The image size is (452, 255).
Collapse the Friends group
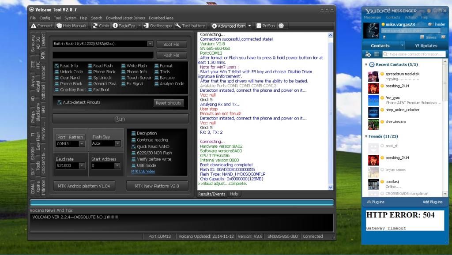(366, 136)
